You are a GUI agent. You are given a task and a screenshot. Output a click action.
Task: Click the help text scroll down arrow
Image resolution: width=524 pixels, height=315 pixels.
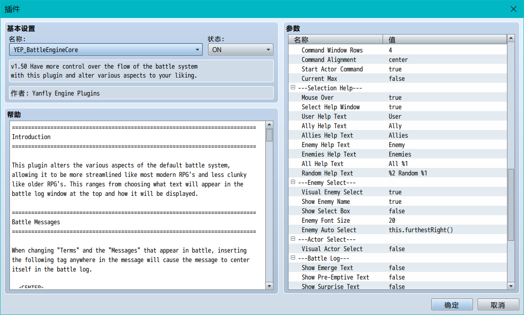pyautogui.click(x=270, y=286)
